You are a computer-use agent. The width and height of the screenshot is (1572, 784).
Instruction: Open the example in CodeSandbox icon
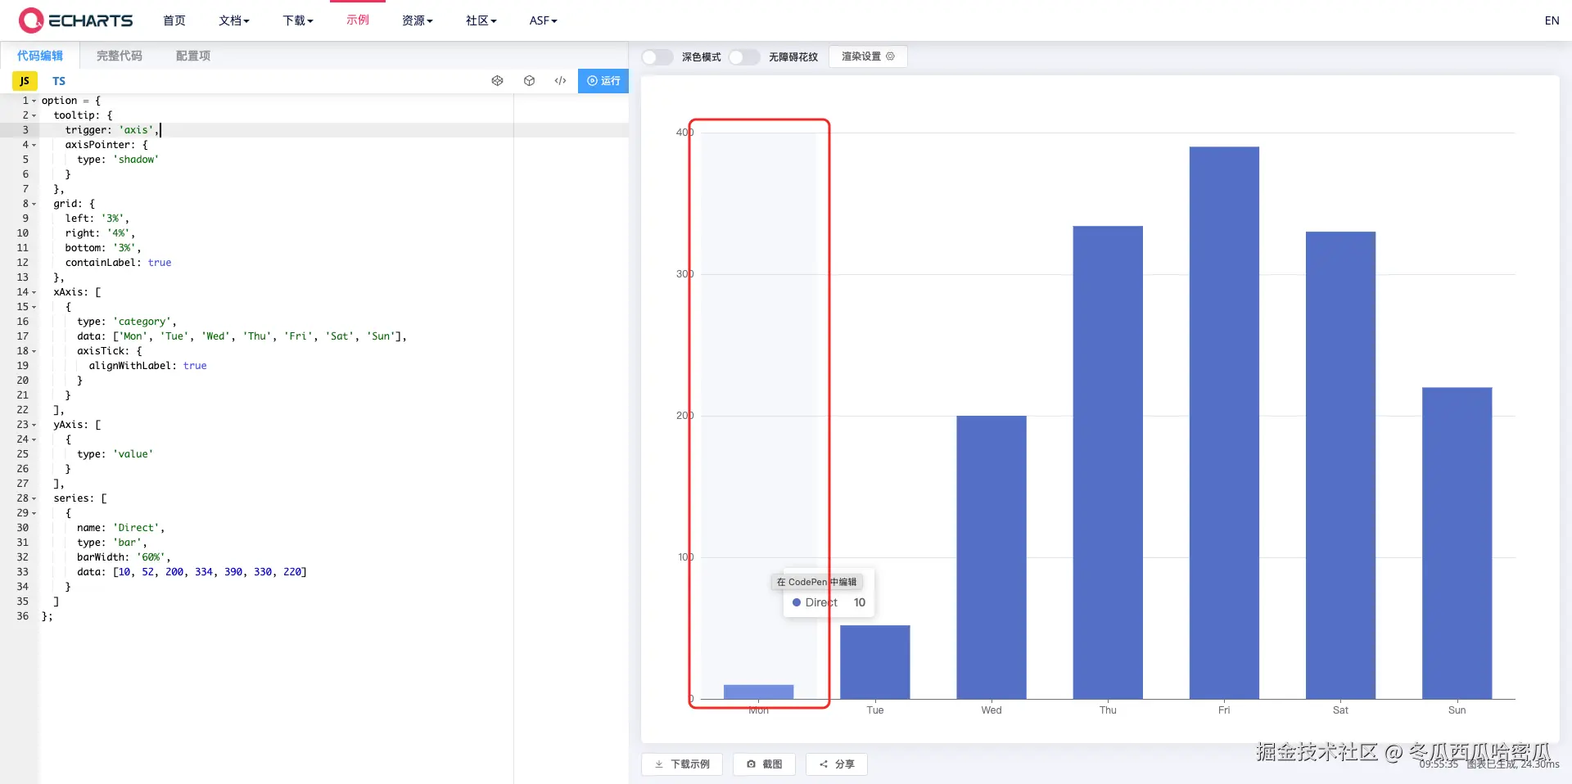pos(529,81)
